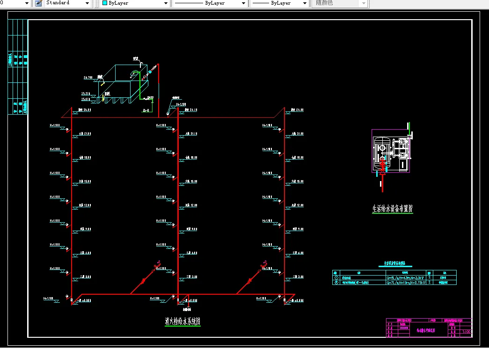Select the 消火栓给水系统图 title text

pos(182,321)
